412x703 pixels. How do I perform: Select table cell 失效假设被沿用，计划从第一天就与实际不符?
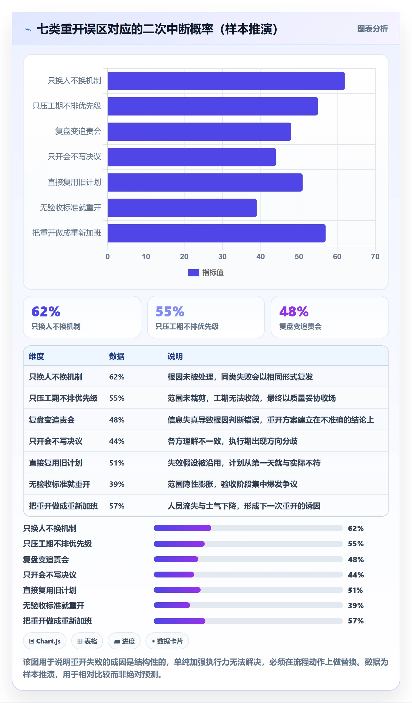pyautogui.click(x=244, y=463)
